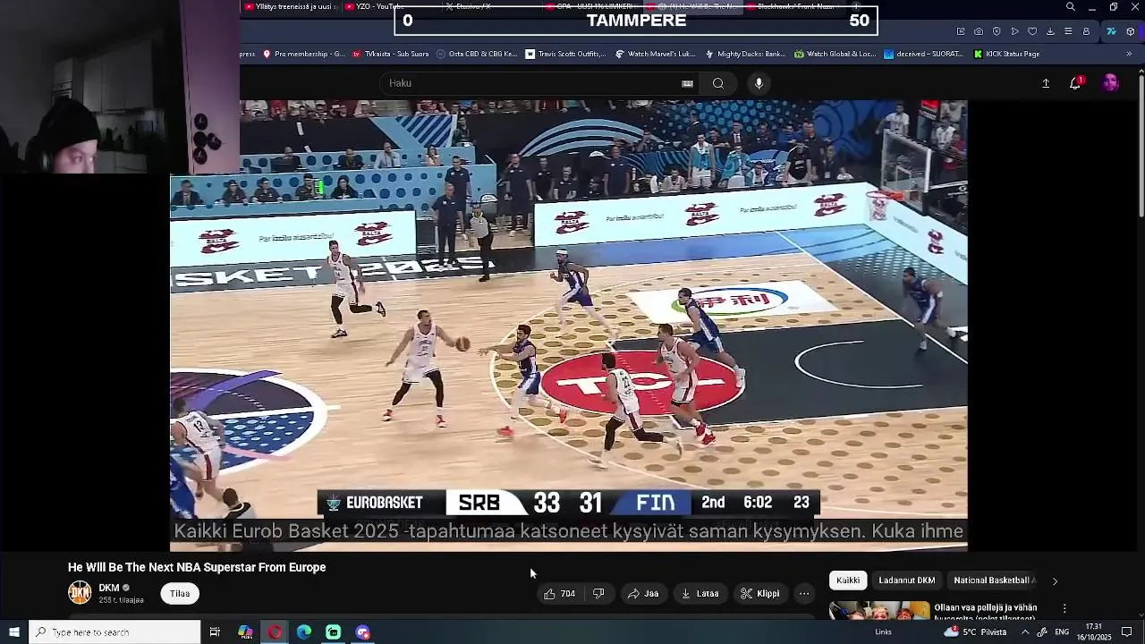Viewport: 1145px width, 644px height.
Task: Open the Pro membership bookmark
Action: tap(303, 54)
